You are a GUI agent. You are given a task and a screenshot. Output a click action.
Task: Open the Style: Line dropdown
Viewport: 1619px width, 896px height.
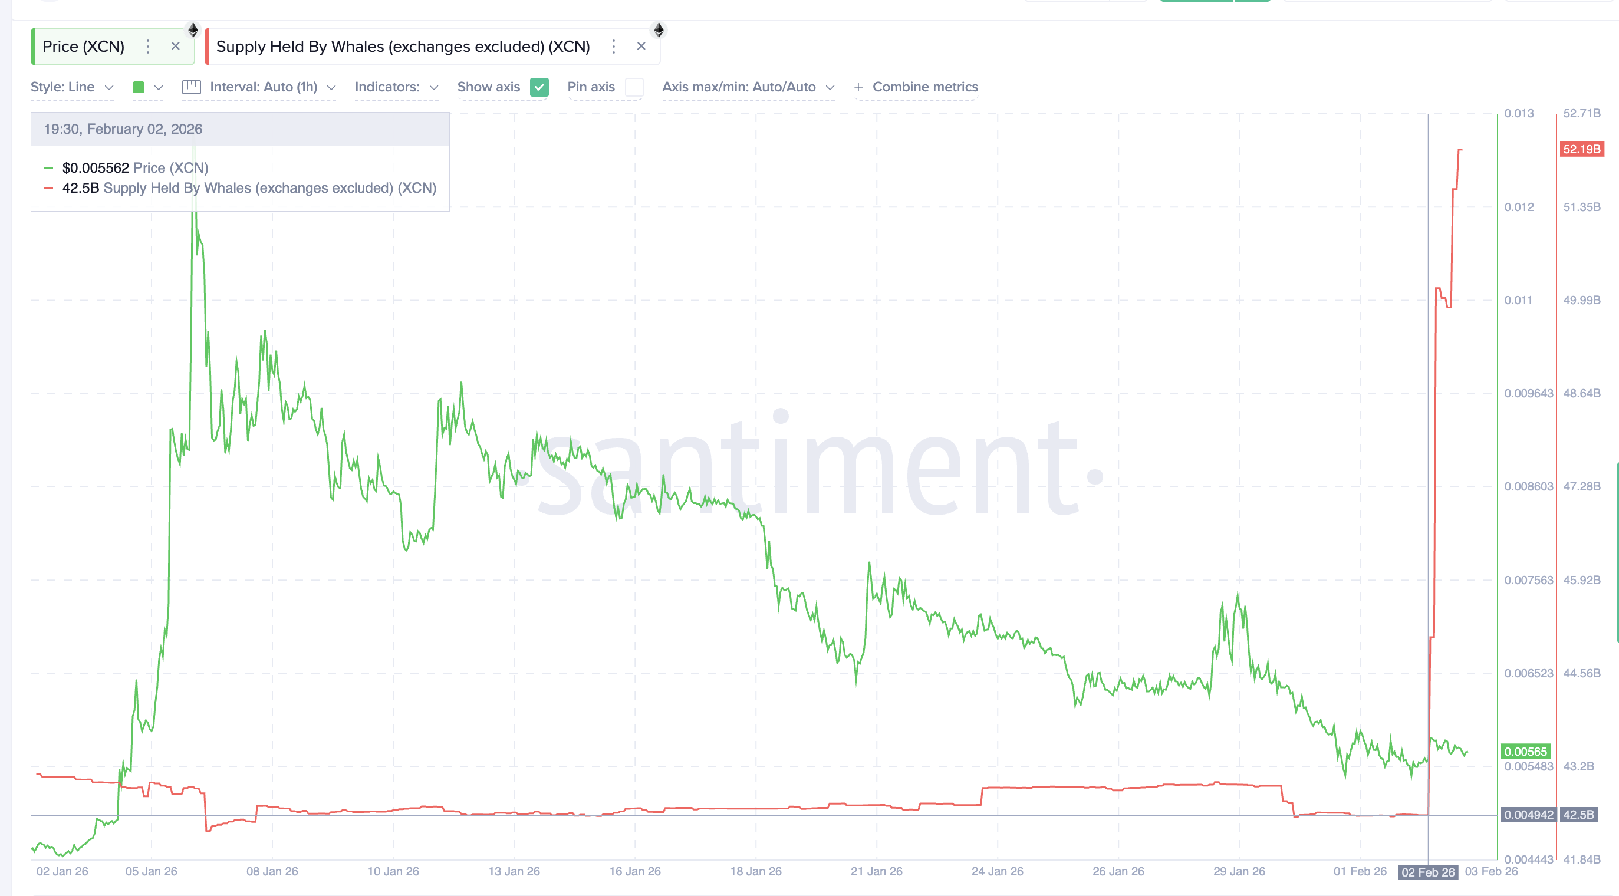pyautogui.click(x=72, y=87)
